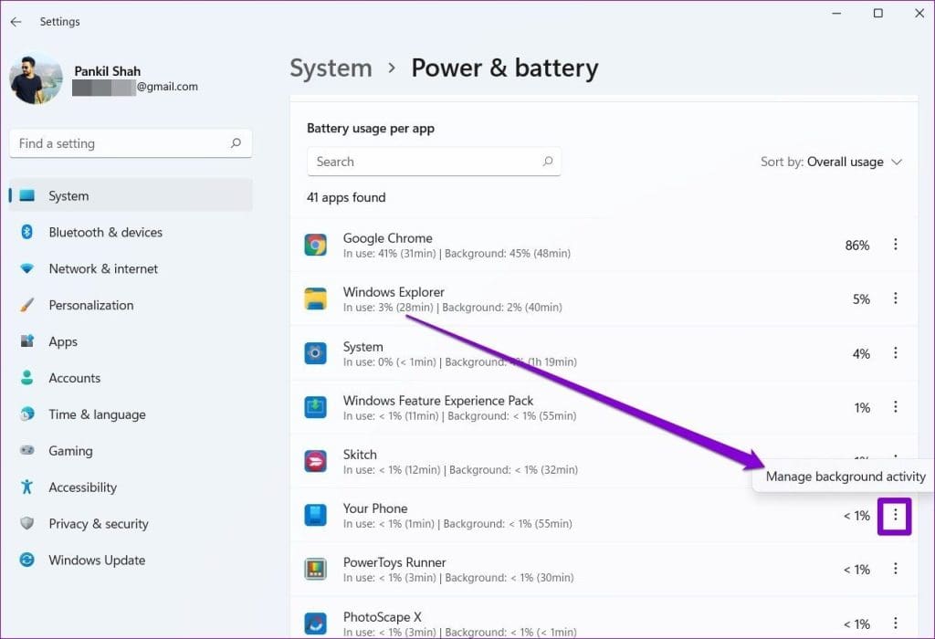Open Your Phone's three-dot options menu
The width and height of the screenshot is (935, 639).
pos(896,516)
